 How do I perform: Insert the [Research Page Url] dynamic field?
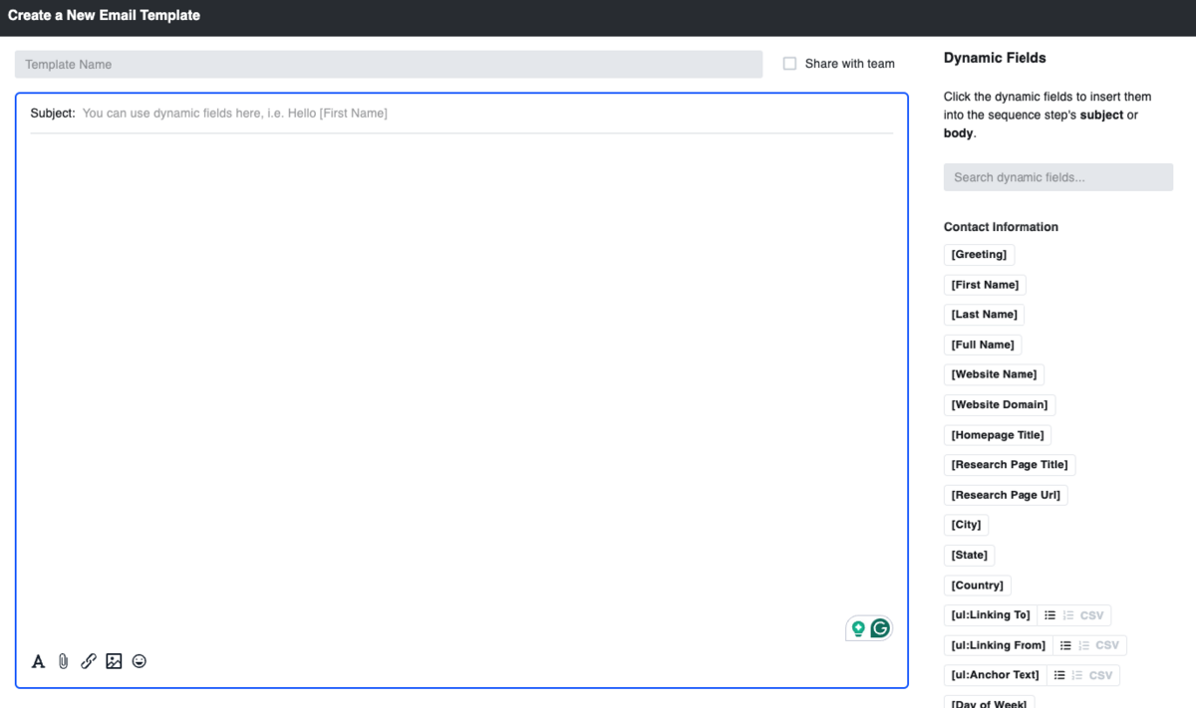1005,495
